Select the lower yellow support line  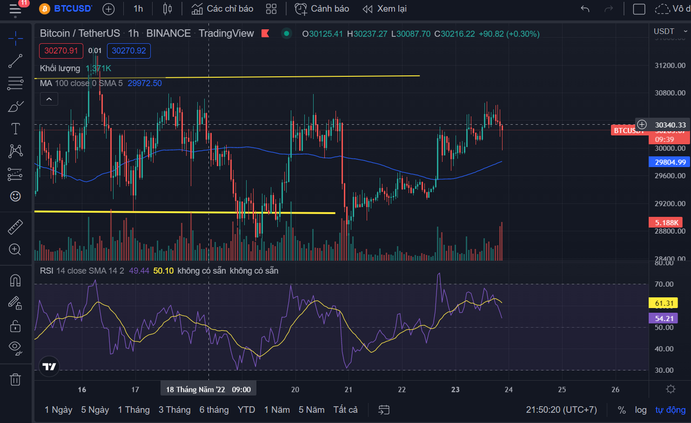[x=185, y=212]
